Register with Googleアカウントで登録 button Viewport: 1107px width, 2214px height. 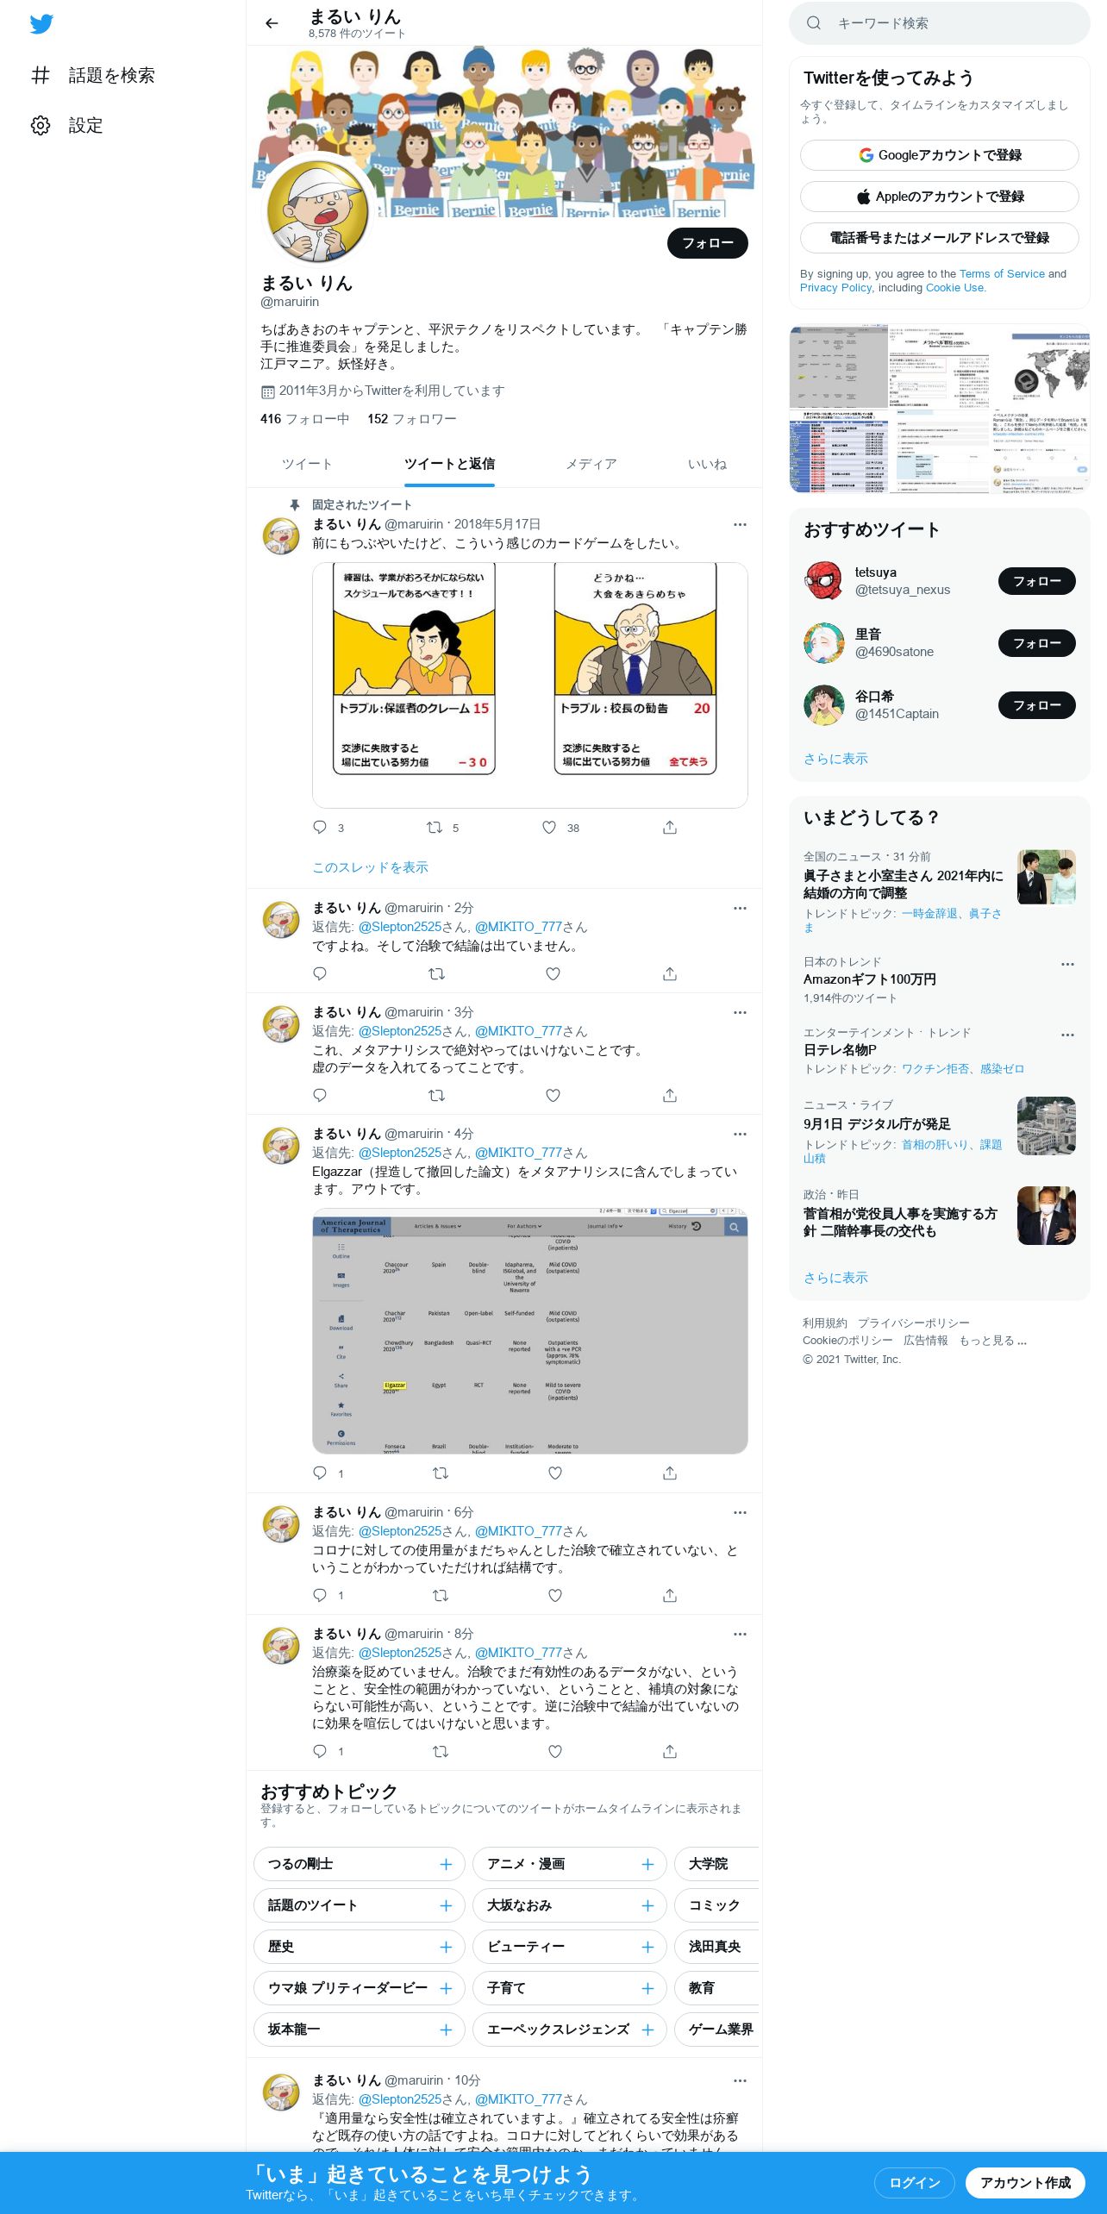tap(939, 155)
